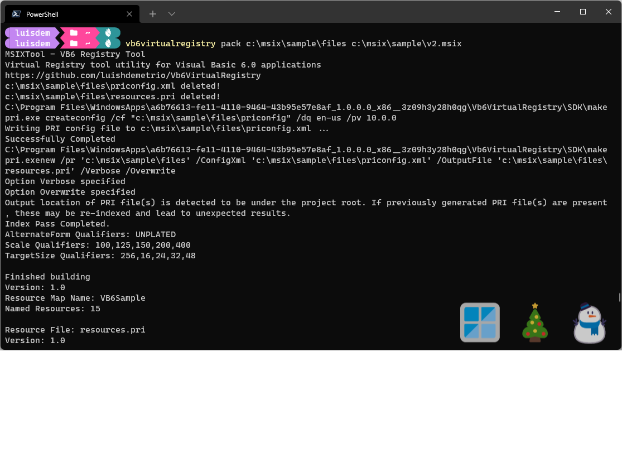Click the 'priconfig.xml deleted!' line
Image resolution: width=622 pixels, height=472 pixels.
[113, 86]
